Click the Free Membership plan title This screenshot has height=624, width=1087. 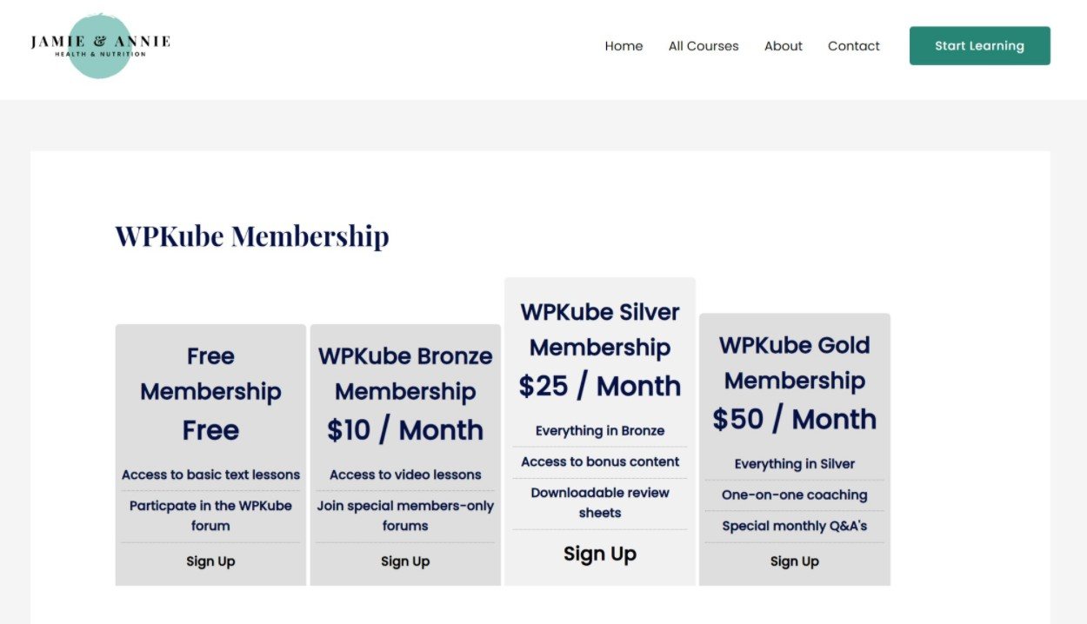coord(210,374)
